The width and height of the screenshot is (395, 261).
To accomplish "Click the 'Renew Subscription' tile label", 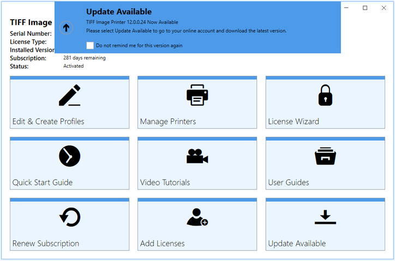I will click(x=46, y=244).
